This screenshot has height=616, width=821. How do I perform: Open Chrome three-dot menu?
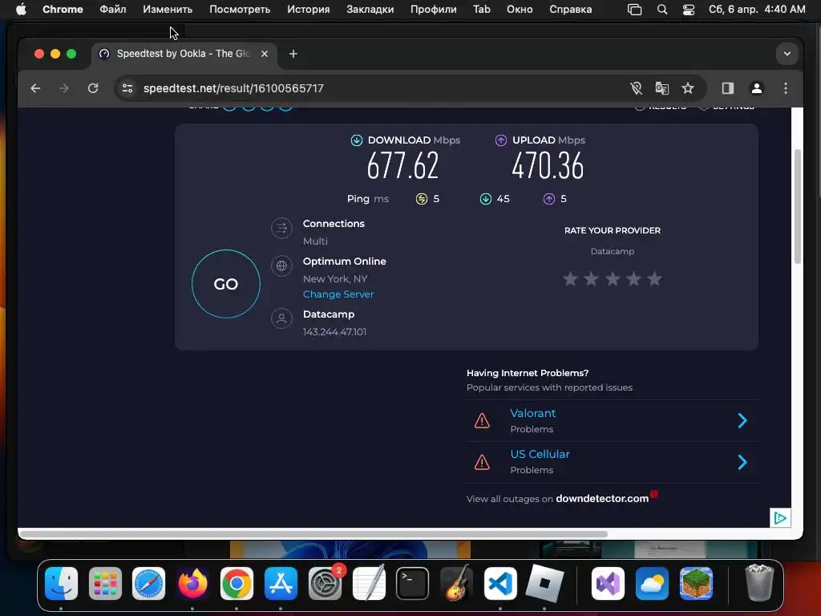(786, 88)
